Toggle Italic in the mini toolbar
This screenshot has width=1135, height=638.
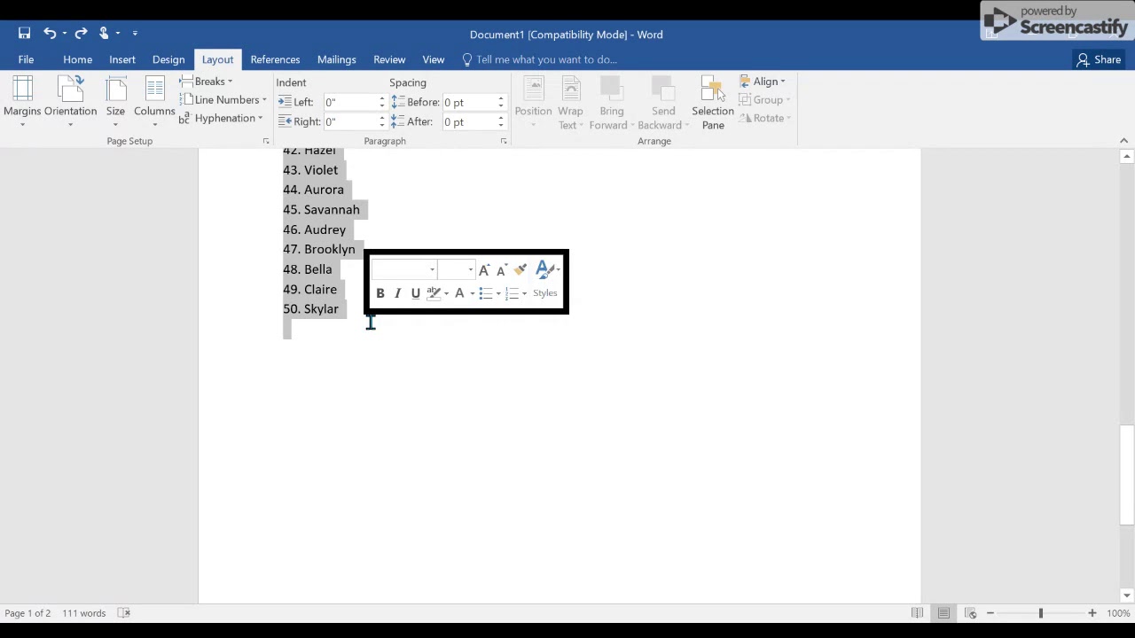(x=397, y=293)
